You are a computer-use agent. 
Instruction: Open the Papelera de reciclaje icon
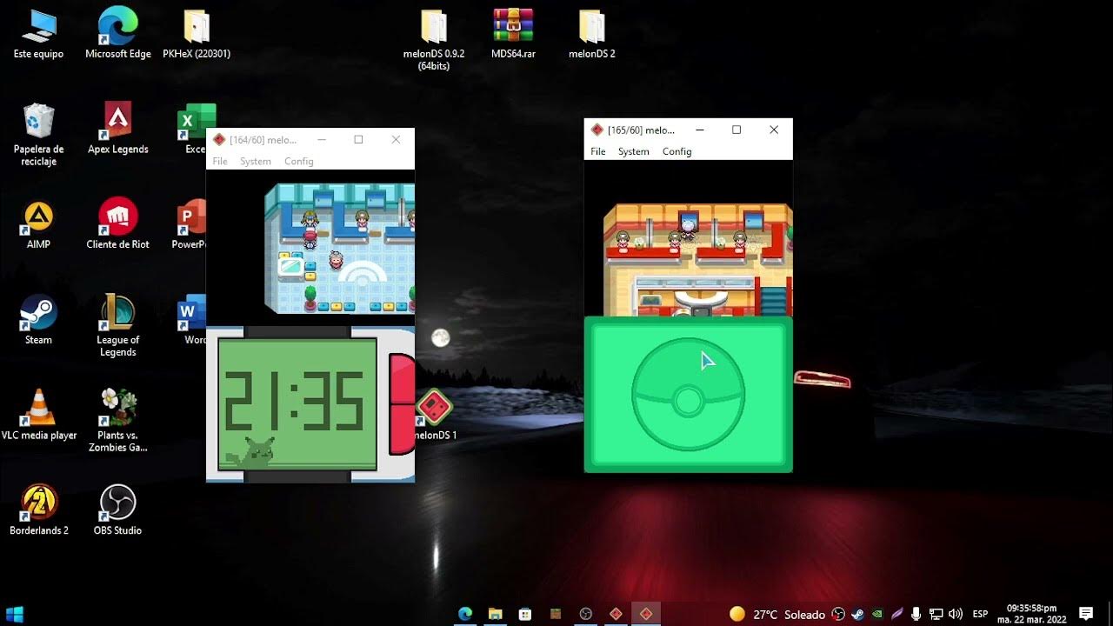click(38, 136)
